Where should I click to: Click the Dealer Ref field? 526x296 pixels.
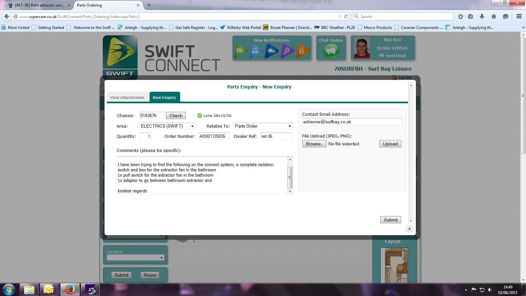[x=276, y=136]
